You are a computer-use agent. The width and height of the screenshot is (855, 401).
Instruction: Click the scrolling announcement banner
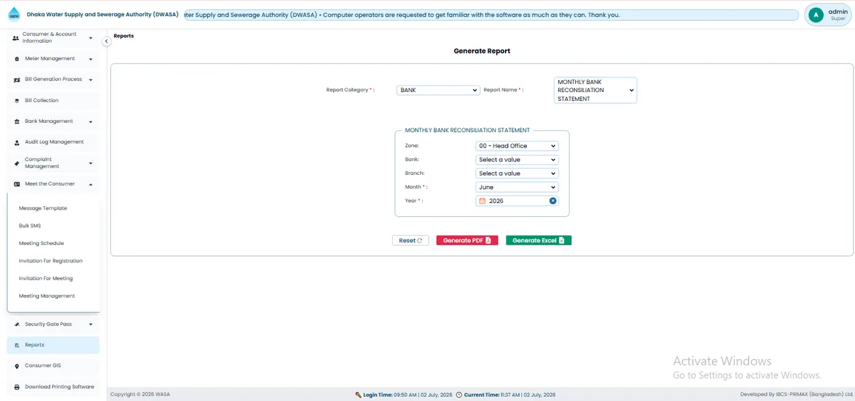point(490,15)
